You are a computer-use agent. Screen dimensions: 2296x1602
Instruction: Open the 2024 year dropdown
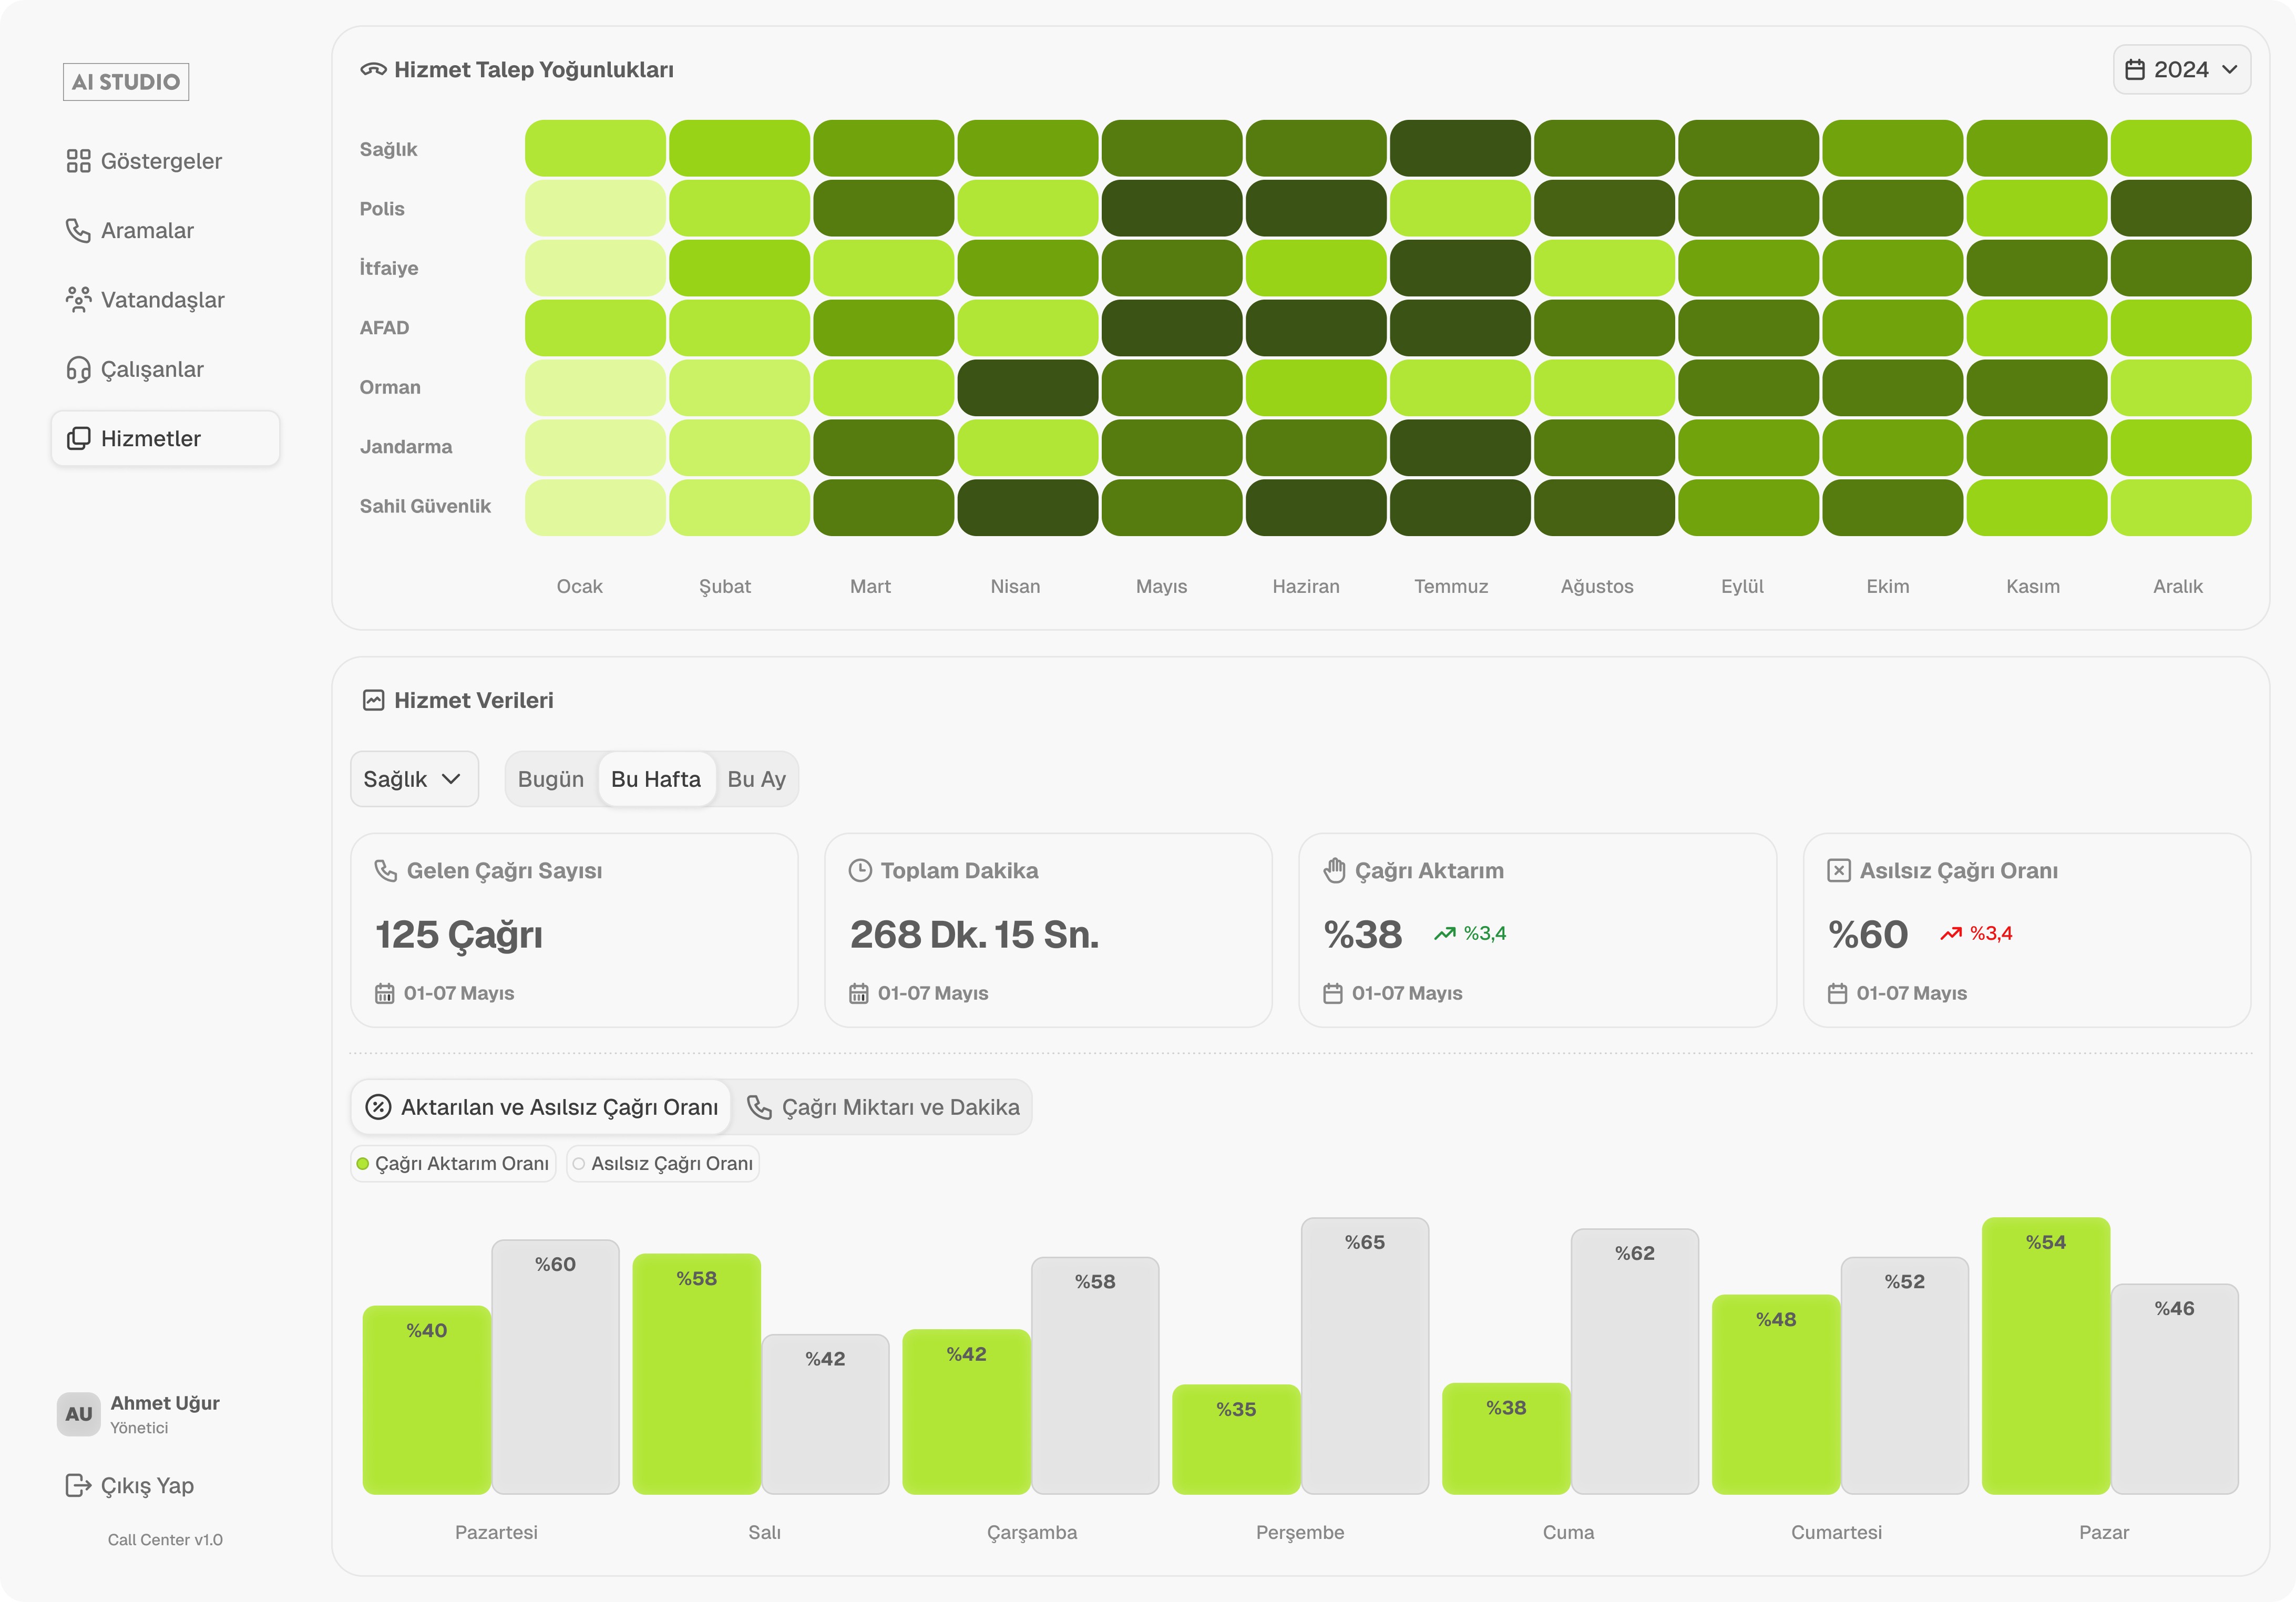pyautogui.click(x=2181, y=70)
